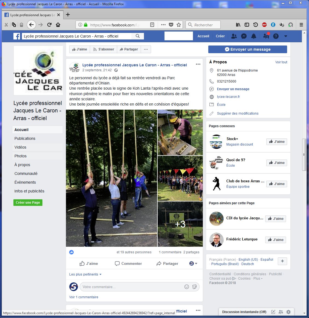Like the Quoi de 9? page
Viewport: 309px width, 318px height.
click(x=277, y=163)
